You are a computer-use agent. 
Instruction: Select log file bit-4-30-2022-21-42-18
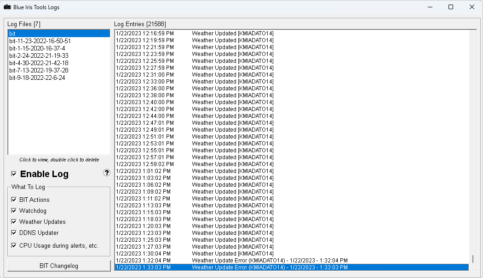[59, 63]
